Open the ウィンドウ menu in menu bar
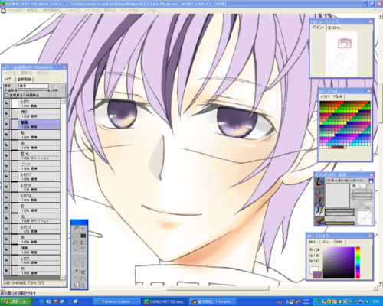This screenshot has height=306, width=383. (129, 11)
